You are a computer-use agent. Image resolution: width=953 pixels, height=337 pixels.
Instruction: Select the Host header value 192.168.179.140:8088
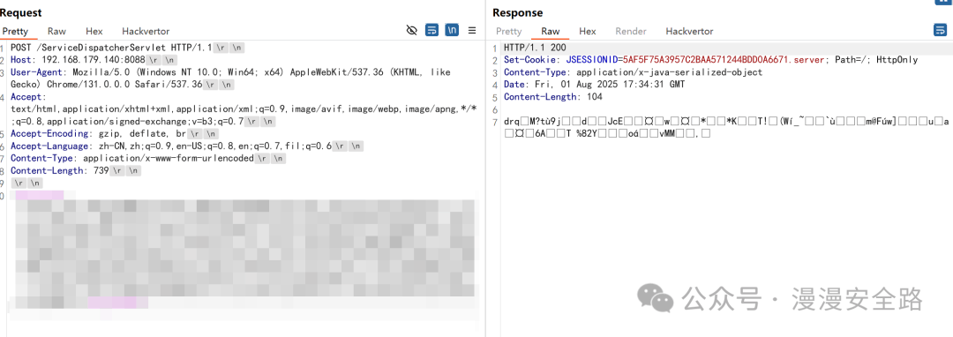[93, 59]
